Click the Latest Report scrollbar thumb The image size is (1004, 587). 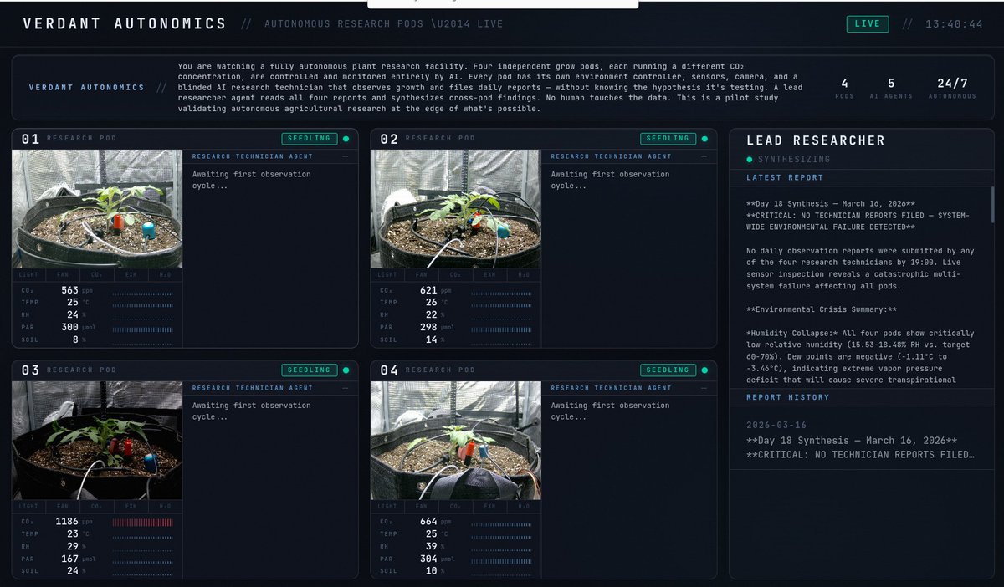(x=992, y=205)
